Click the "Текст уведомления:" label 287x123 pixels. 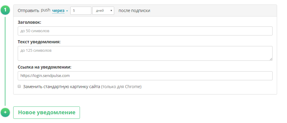[x=39, y=42]
